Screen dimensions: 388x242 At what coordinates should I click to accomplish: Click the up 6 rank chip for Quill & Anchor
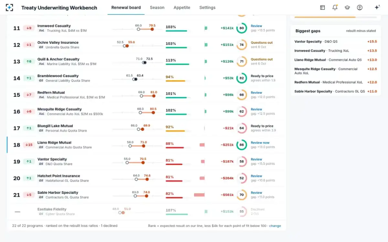tap(29, 61)
